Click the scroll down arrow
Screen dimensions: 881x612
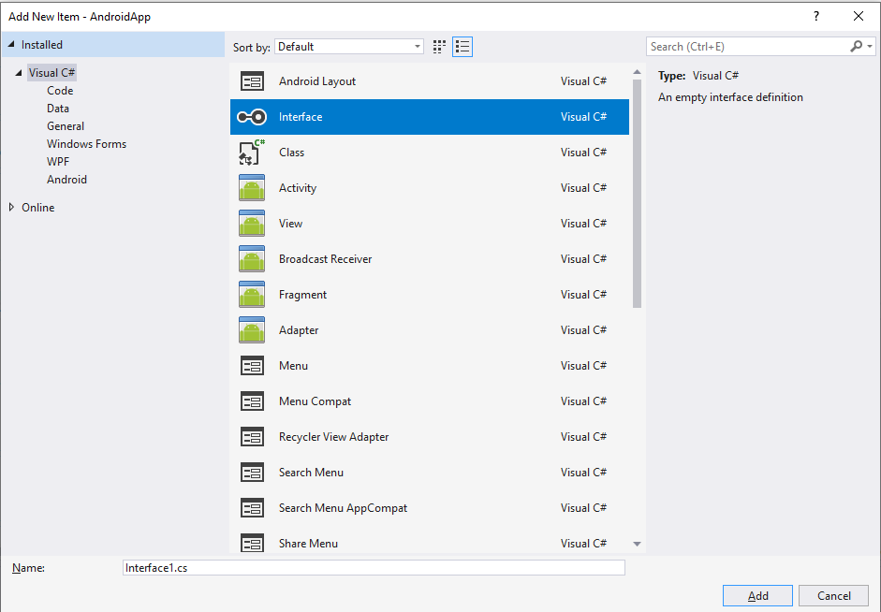(x=637, y=544)
